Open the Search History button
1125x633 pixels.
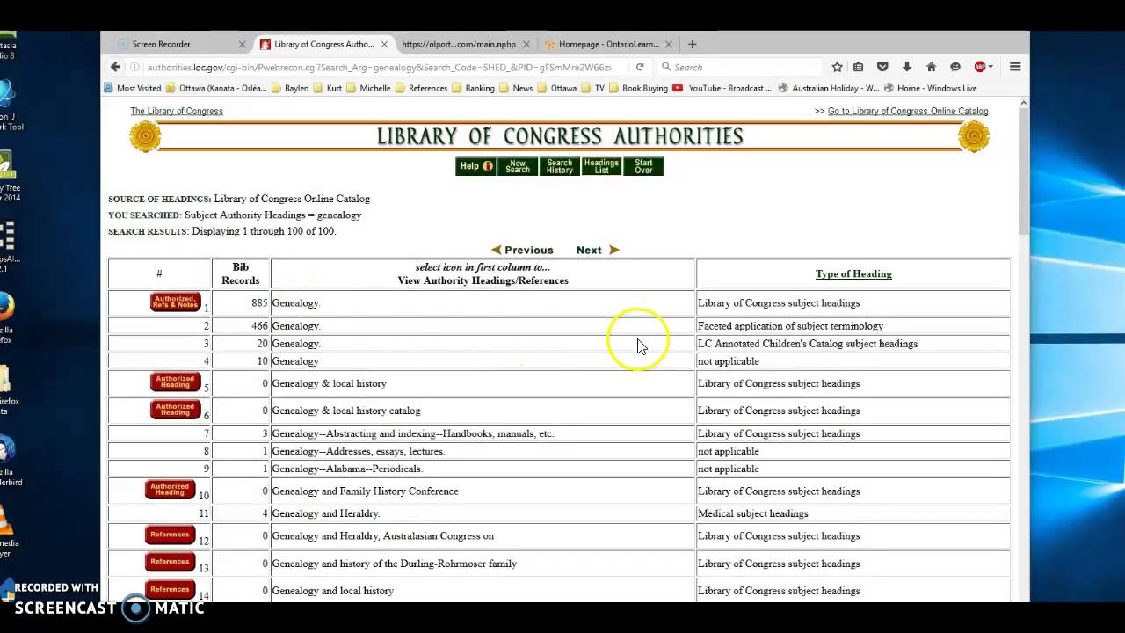560,166
